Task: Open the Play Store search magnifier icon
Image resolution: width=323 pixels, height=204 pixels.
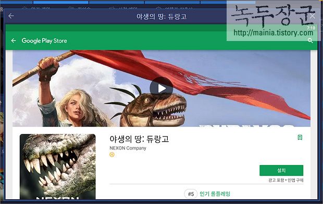Action: point(310,40)
